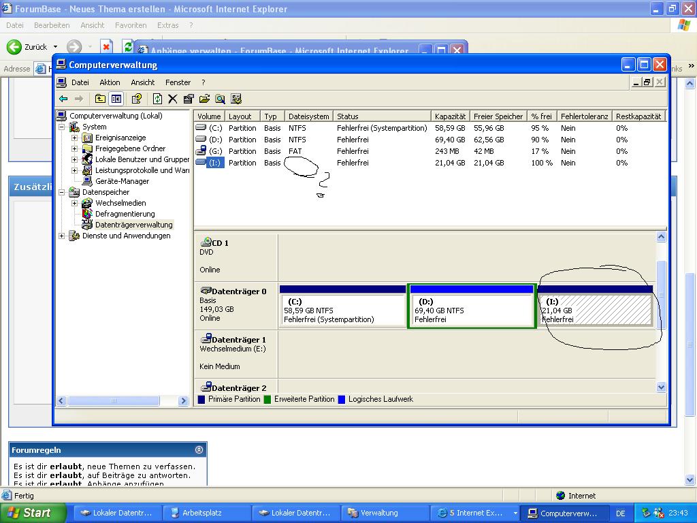Open Ansicht menu in Computerverwaltung
Image resolution: width=697 pixels, height=523 pixels.
(143, 82)
